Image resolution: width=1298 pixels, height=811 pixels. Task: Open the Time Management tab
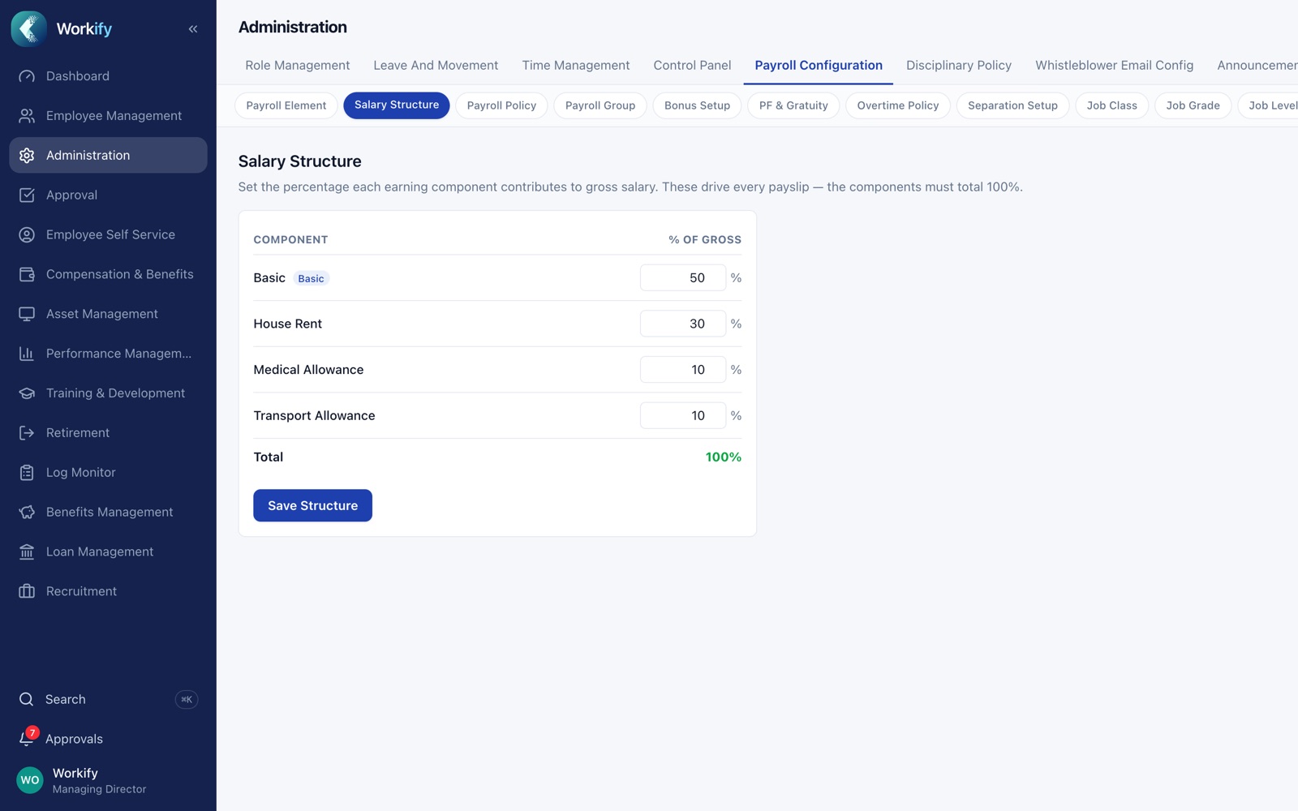pyautogui.click(x=576, y=66)
